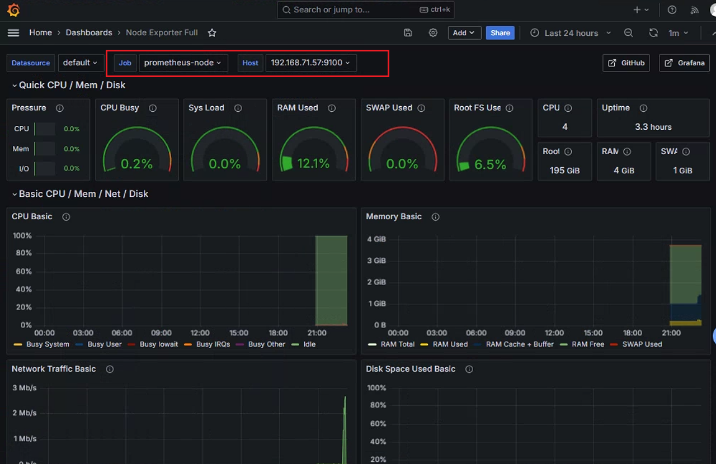716x464 pixels.
Task: Collapse Basic CPU / Mem / Net / Disk row
Action: (x=80, y=194)
